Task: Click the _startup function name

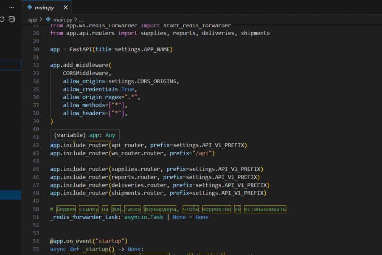Action: click(95, 249)
